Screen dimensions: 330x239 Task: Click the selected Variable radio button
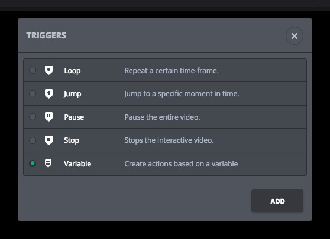33,163
